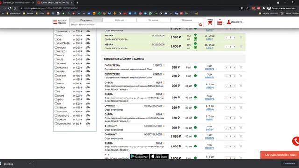
Task: Switch to the По марке search tab
Action: click(153, 20)
